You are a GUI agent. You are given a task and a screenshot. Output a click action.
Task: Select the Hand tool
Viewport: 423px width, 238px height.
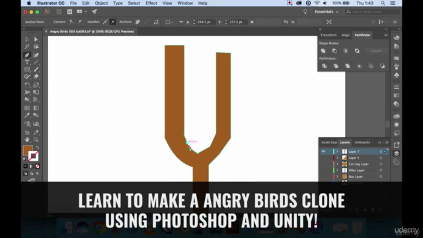27,139
